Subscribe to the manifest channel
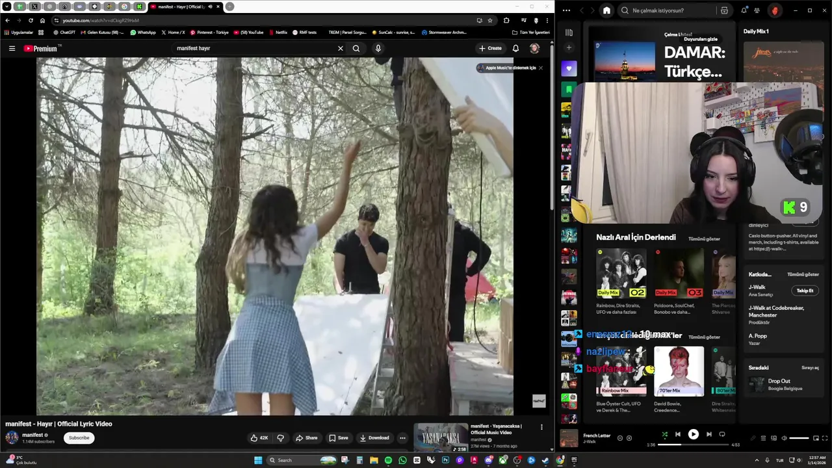Viewport: 832px width, 468px height. tap(79, 437)
